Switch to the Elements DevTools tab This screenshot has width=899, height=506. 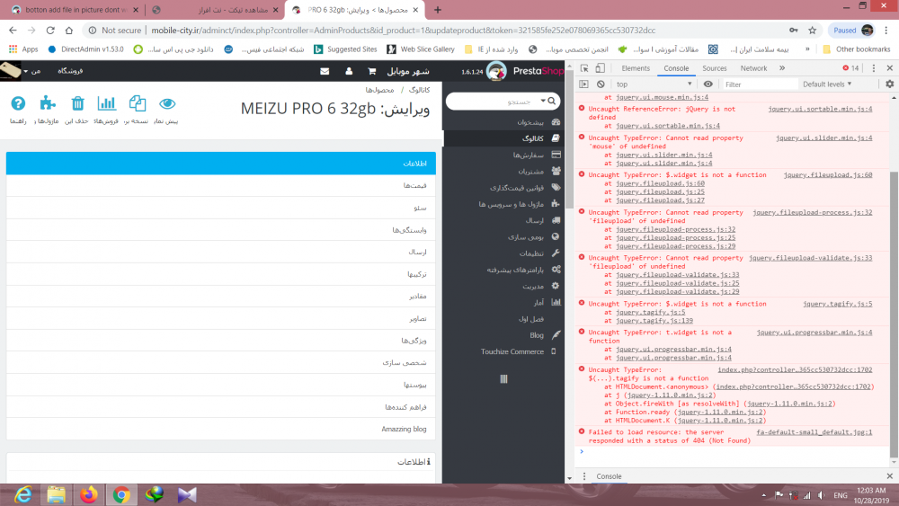tap(636, 68)
